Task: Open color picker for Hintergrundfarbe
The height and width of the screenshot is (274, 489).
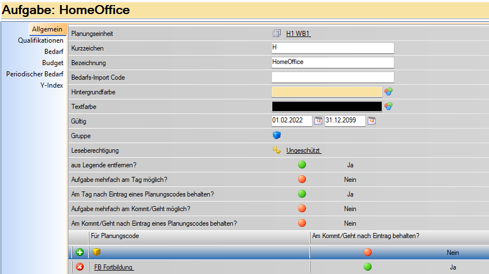Action: tap(388, 92)
